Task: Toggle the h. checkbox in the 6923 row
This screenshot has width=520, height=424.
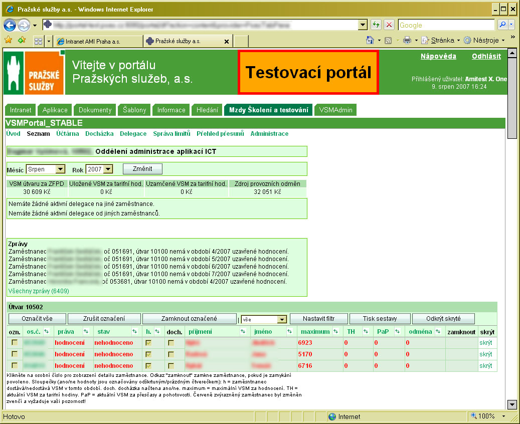Action: (148, 343)
